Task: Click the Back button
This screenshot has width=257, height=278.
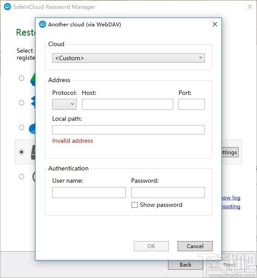Action: coord(186,265)
